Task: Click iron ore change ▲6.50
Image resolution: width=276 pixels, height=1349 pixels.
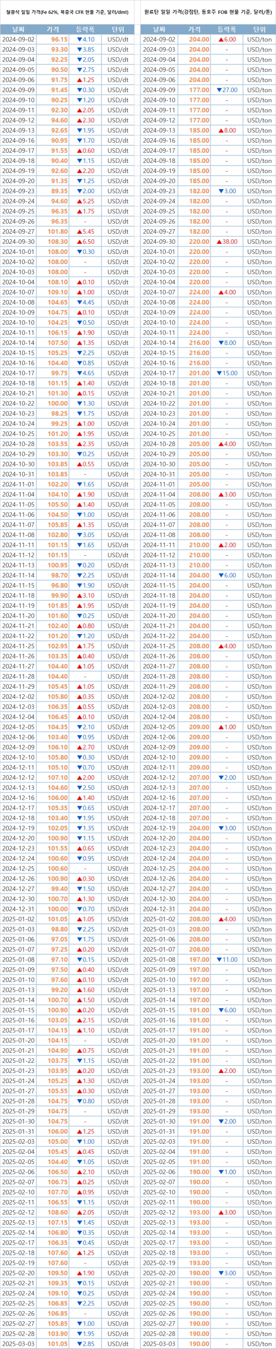Action: coord(86,242)
